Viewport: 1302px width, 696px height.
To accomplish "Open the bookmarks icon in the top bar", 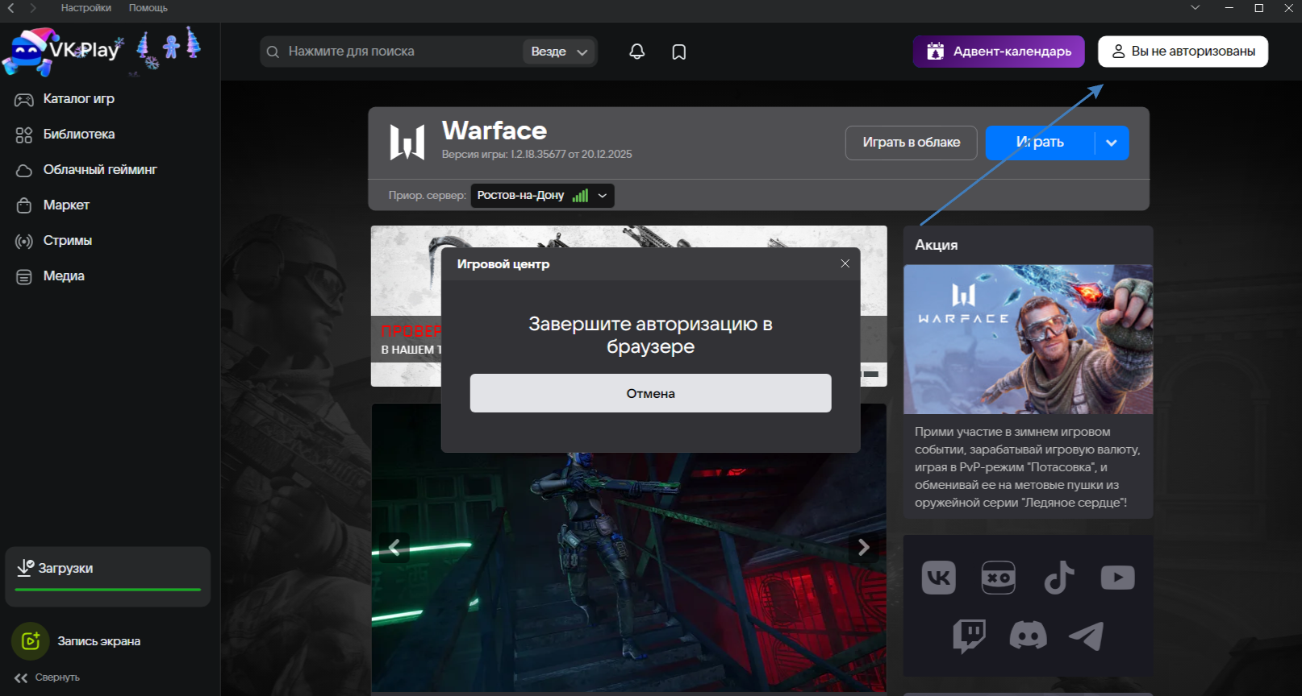I will pos(679,52).
